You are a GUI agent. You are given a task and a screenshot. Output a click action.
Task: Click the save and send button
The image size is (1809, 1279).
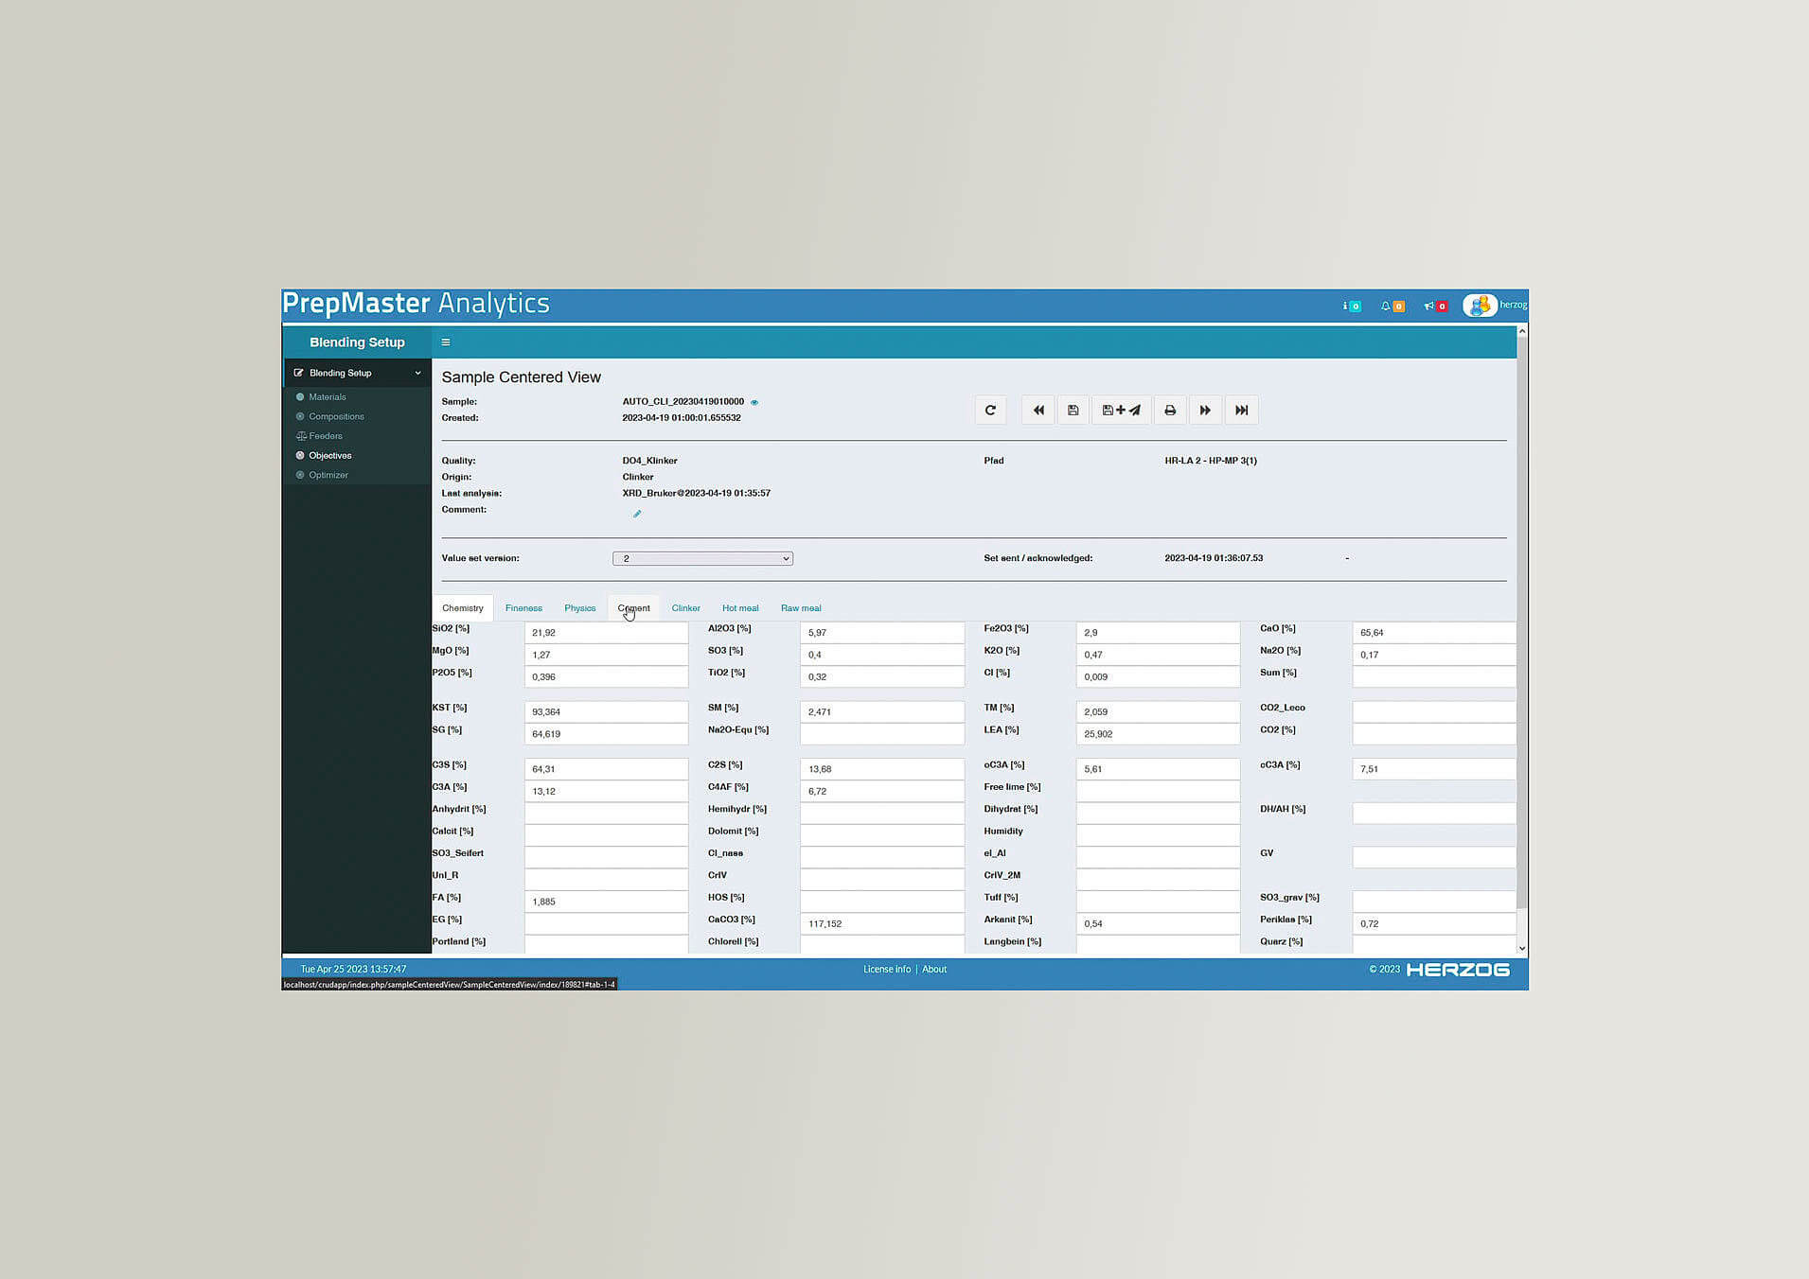click(1121, 411)
